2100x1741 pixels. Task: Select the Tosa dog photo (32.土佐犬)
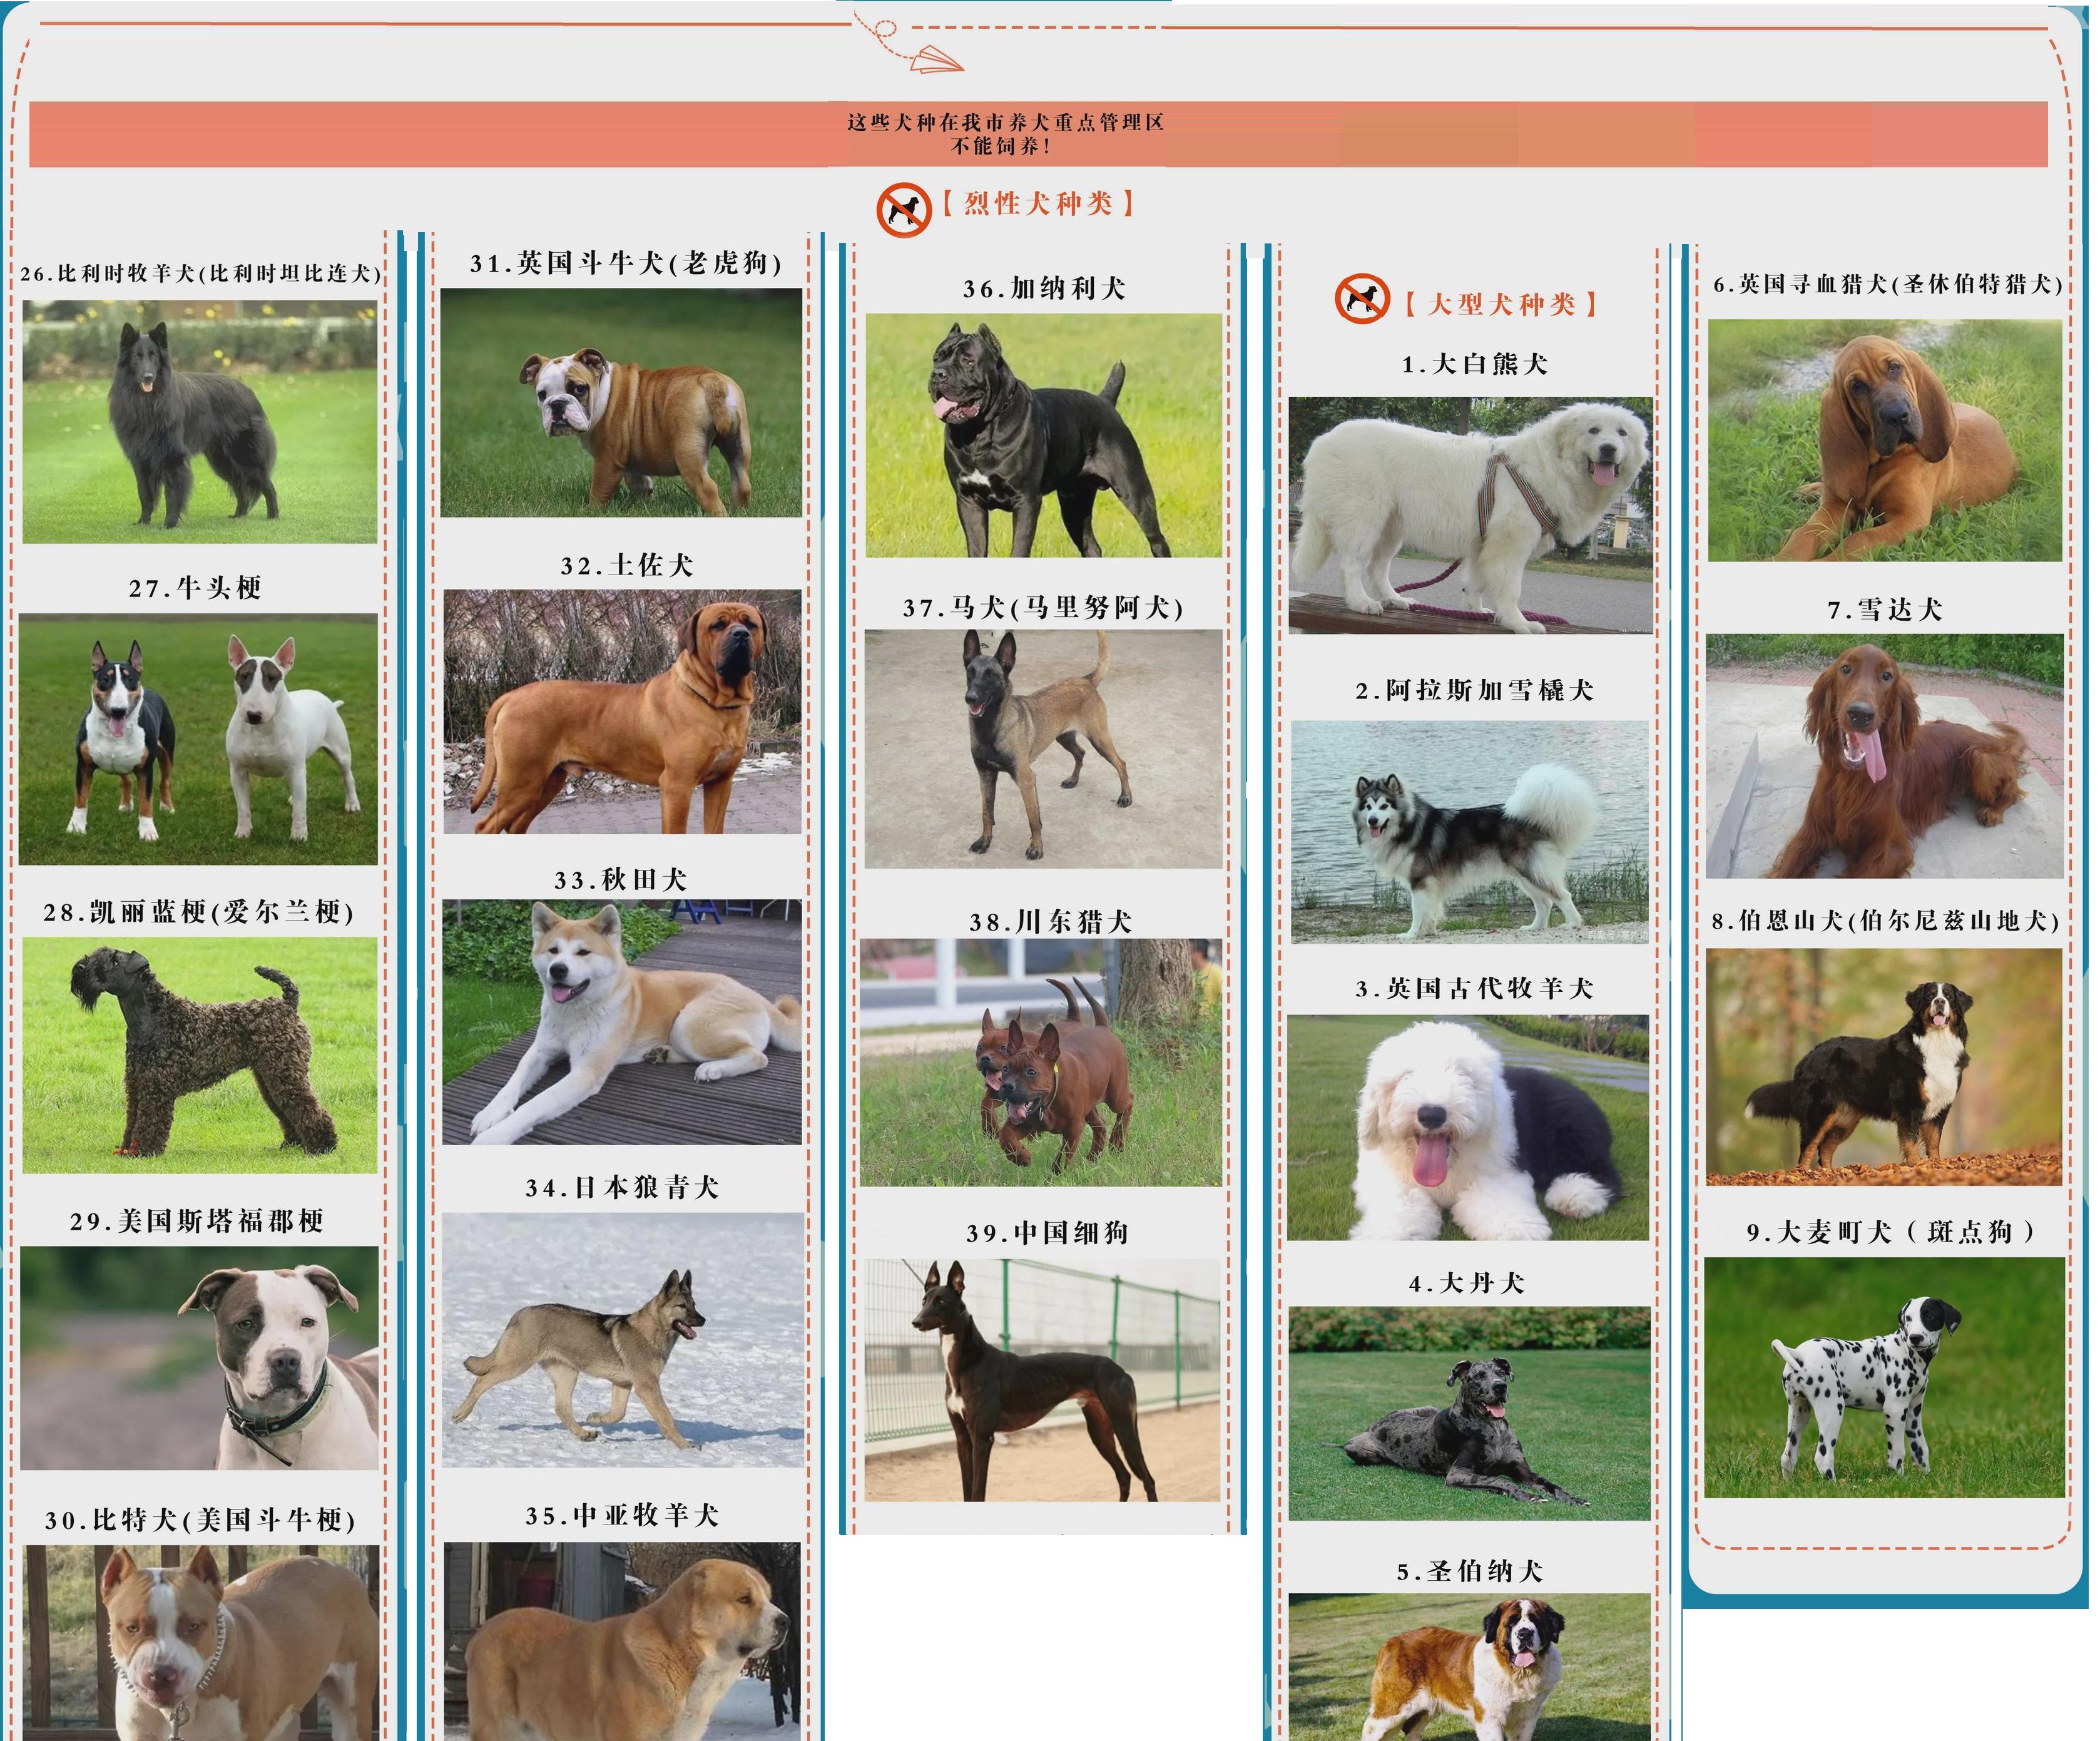pyautogui.click(x=622, y=712)
